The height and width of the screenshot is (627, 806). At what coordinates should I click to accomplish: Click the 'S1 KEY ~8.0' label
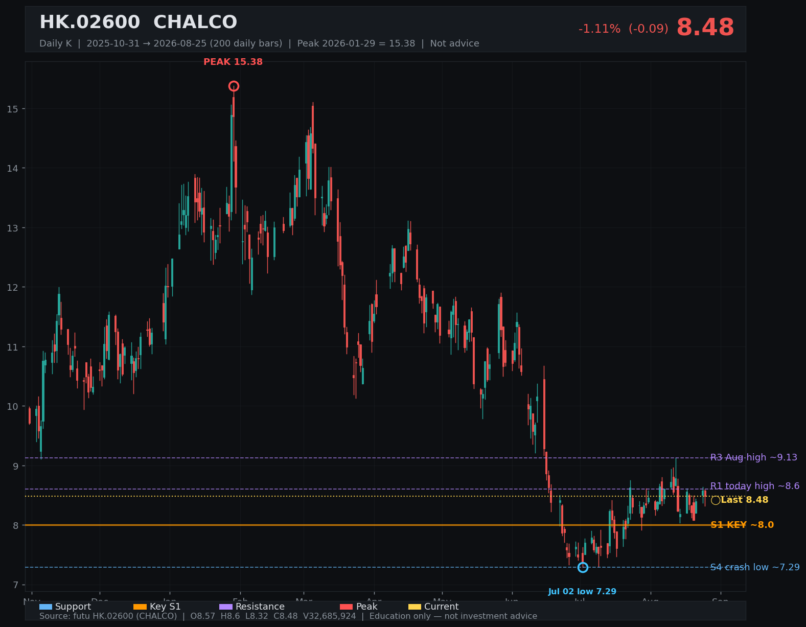point(742,525)
